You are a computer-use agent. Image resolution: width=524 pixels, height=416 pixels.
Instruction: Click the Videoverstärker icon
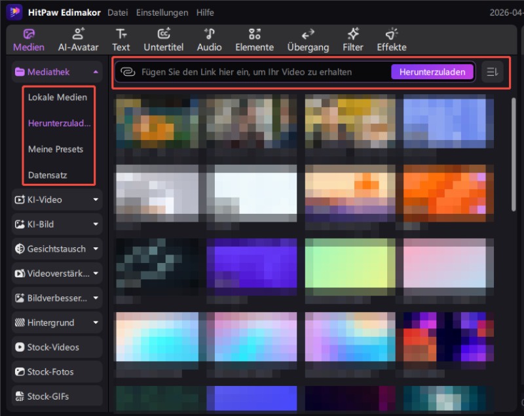pyautogui.click(x=20, y=273)
